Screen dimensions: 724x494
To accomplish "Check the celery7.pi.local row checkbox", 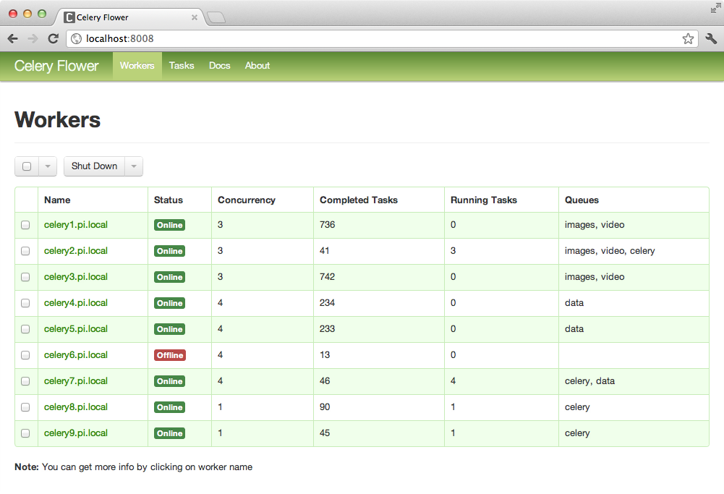I will pos(25,381).
